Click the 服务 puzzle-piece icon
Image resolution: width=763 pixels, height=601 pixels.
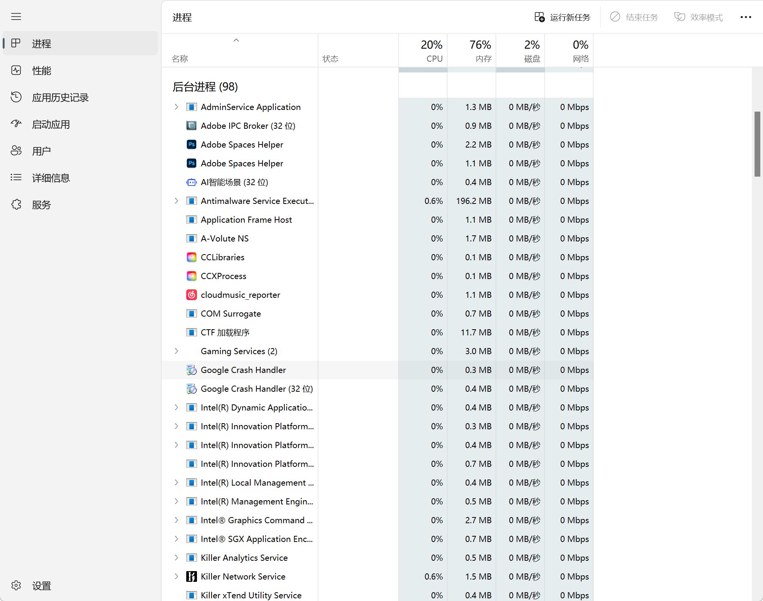pos(16,204)
